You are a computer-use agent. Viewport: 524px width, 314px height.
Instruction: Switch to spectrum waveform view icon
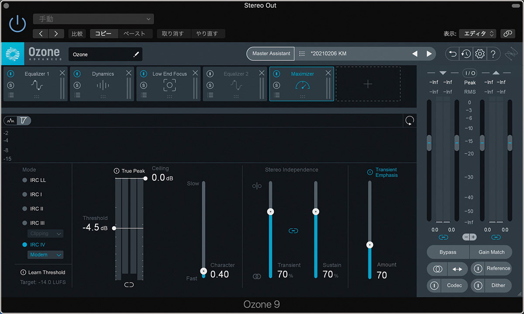click(11, 120)
